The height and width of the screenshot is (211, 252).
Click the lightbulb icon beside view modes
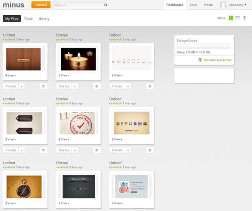pos(244,18)
